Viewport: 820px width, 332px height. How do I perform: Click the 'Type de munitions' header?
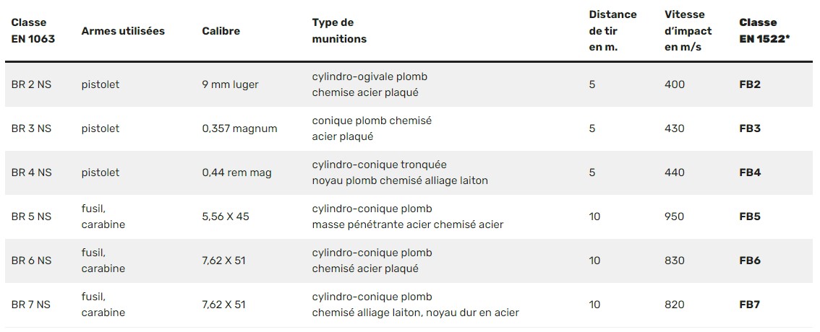[339, 31]
